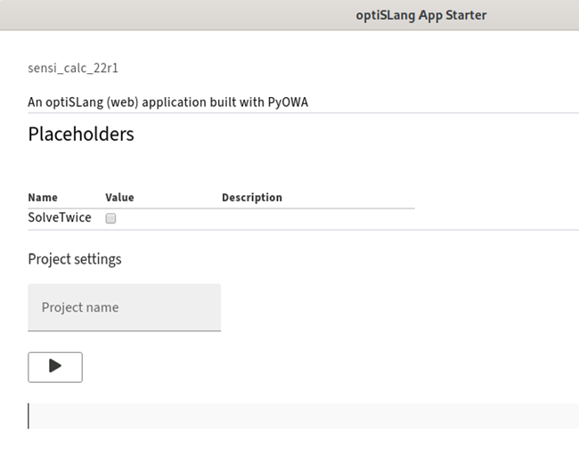This screenshot has height=456, width=579.
Task: Click the Value column header
Action: (x=119, y=198)
